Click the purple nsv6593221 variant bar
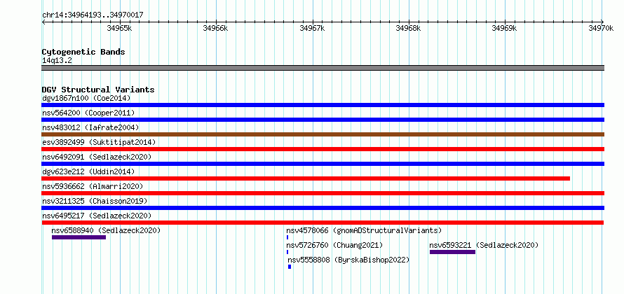This screenshot has height=294, width=624. 452,252
